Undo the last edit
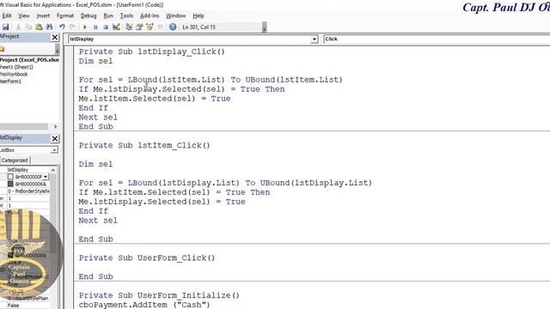550x309 pixels. click(62, 27)
